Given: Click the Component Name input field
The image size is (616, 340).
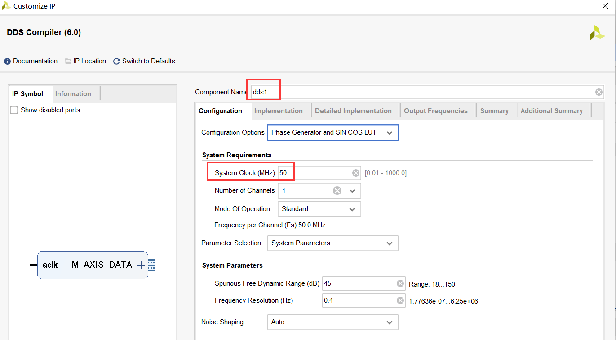Looking at the screenshot, I should click(x=427, y=92).
